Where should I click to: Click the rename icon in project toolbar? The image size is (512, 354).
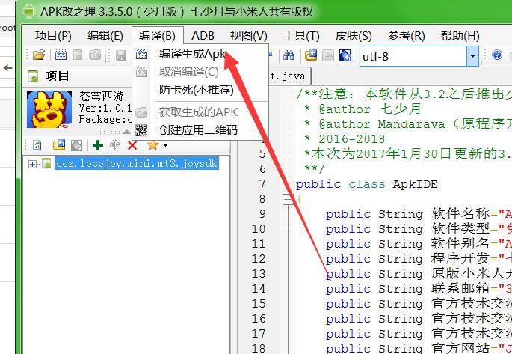(114, 145)
